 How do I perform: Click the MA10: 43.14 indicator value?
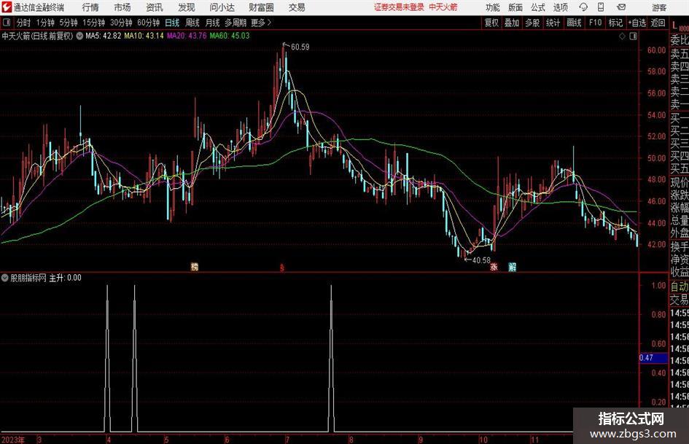tap(144, 36)
